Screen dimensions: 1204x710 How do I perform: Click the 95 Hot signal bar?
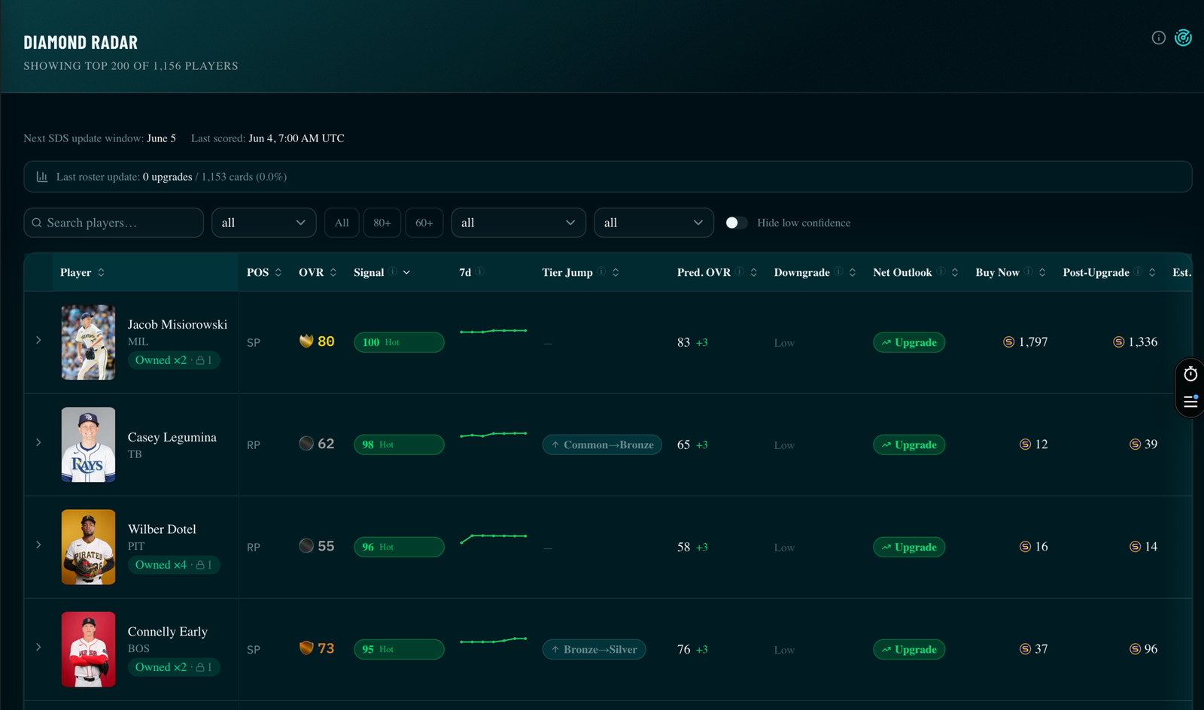point(399,649)
